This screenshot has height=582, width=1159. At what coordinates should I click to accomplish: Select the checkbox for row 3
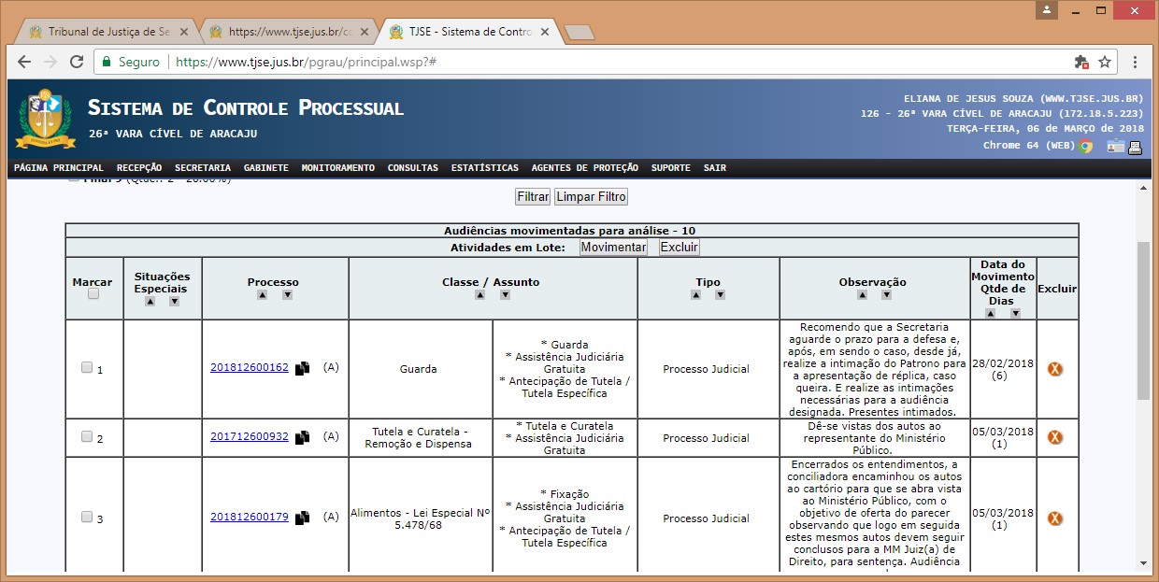coord(87,517)
